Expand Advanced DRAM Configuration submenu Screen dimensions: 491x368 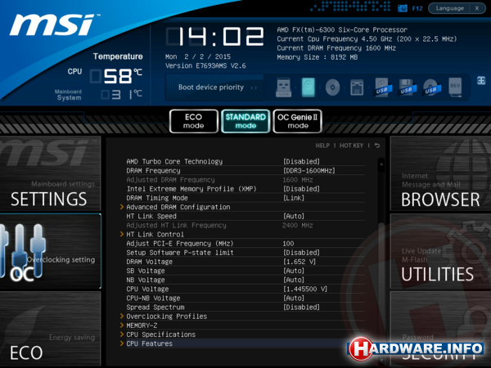[x=178, y=207]
